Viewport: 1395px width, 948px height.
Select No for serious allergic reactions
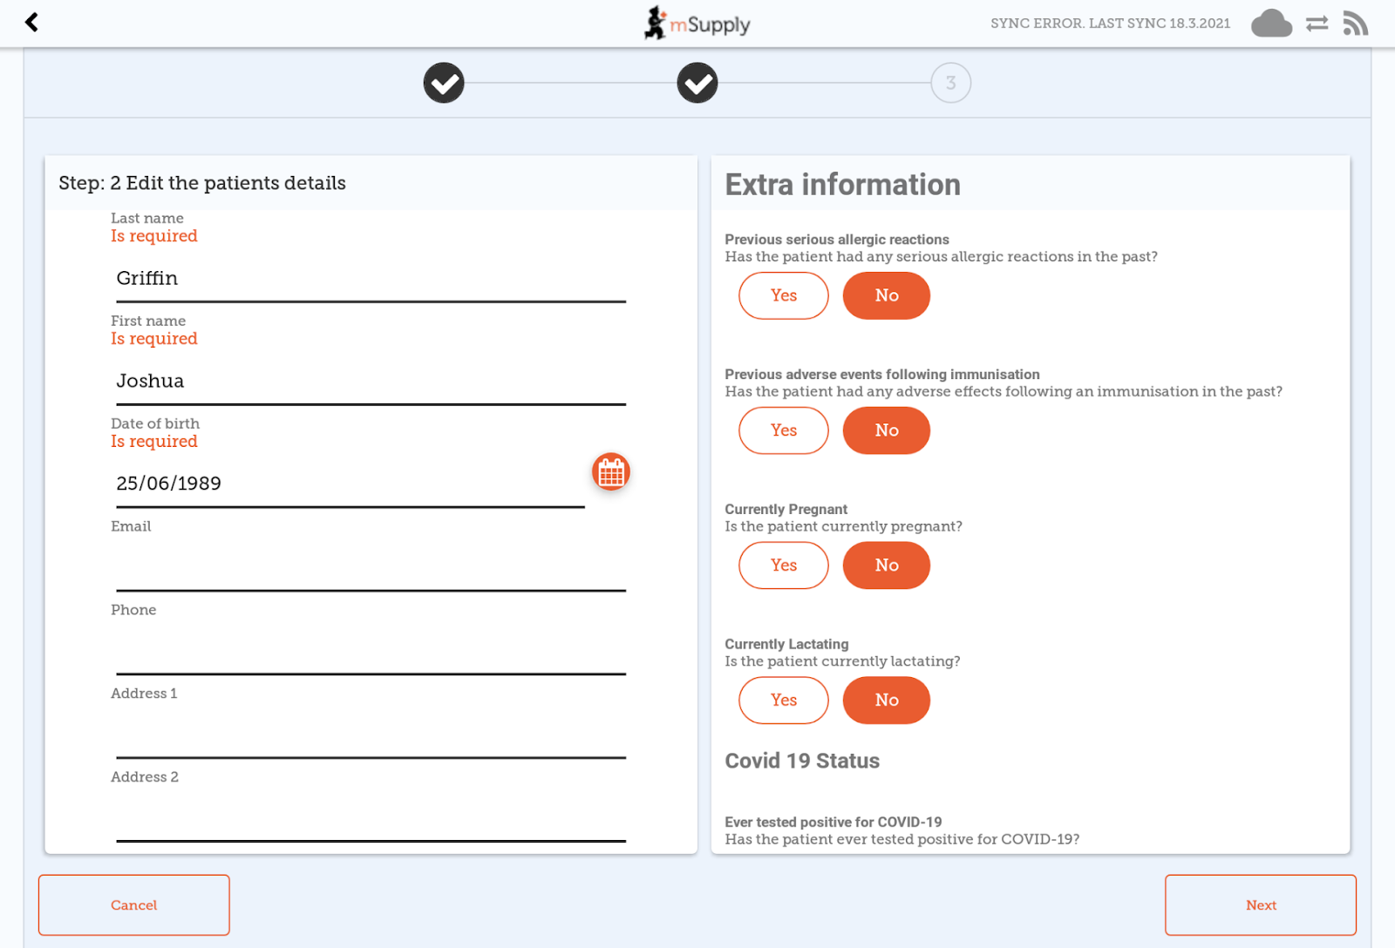[x=886, y=295]
